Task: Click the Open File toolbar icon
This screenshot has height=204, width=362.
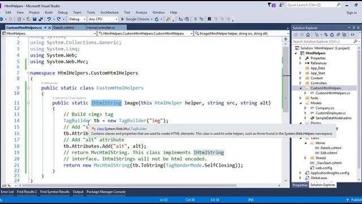Action: click(28, 19)
